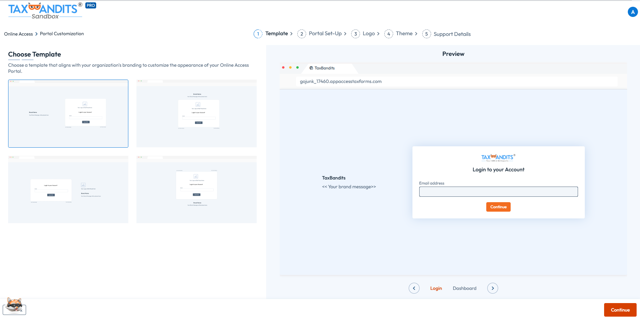Go to the Portal Set-Up step
This screenshot has height=319, width=640.
(325, 34)
